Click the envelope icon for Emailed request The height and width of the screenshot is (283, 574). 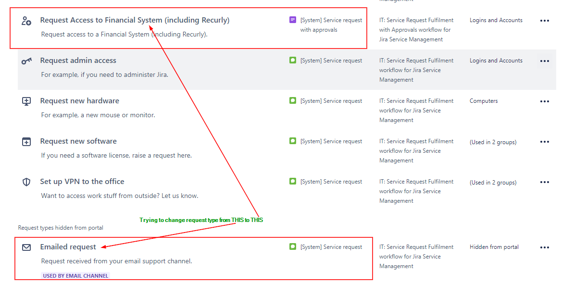coord(25,247)
